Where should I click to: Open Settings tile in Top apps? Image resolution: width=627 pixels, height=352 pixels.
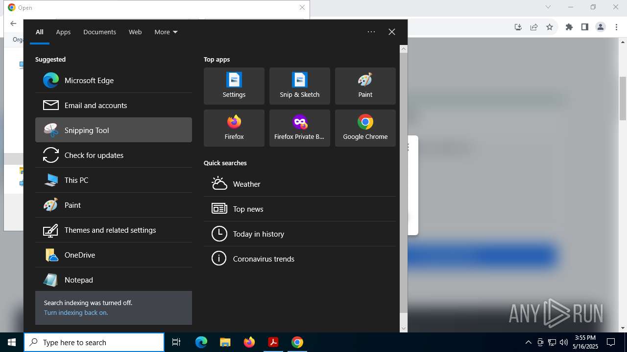click(x=234, y=86)
